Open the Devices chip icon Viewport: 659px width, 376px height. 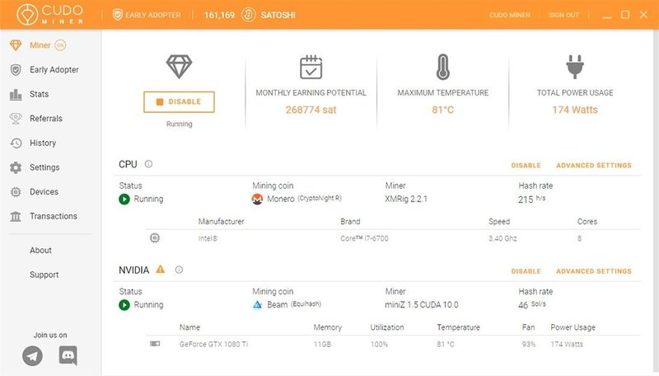tap(16, 192)
